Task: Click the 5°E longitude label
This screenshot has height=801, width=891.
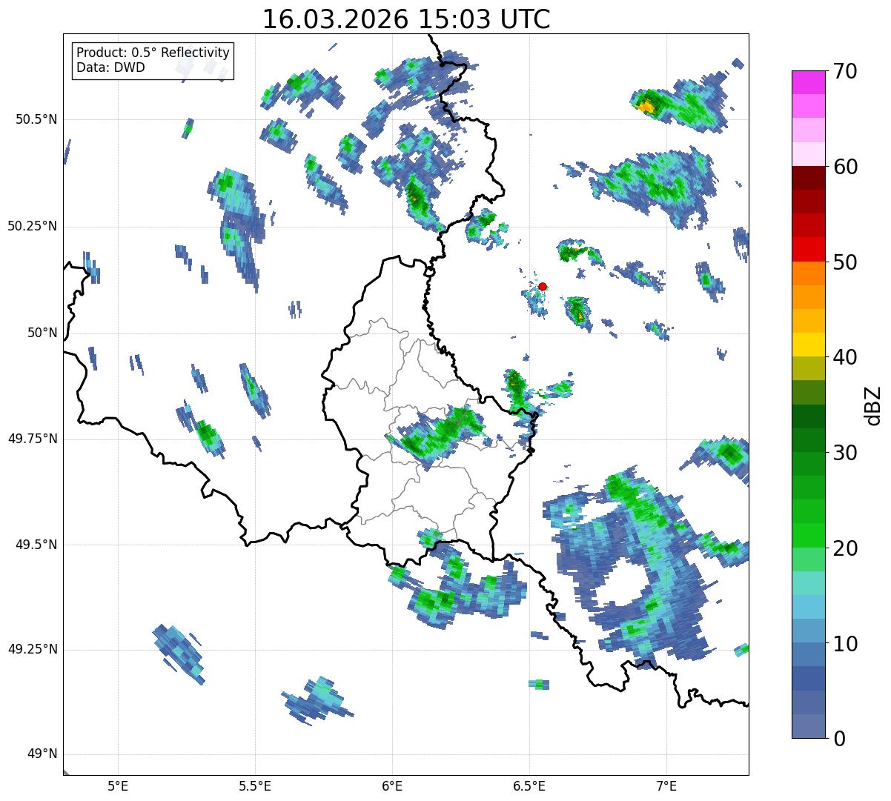Action: click(x=118, y=785)
